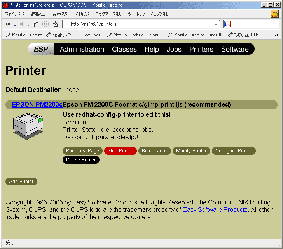Screen dimensions: 283x249
Task: Click the Firebird icon in the title bar
Action: (x=5, y=5)
